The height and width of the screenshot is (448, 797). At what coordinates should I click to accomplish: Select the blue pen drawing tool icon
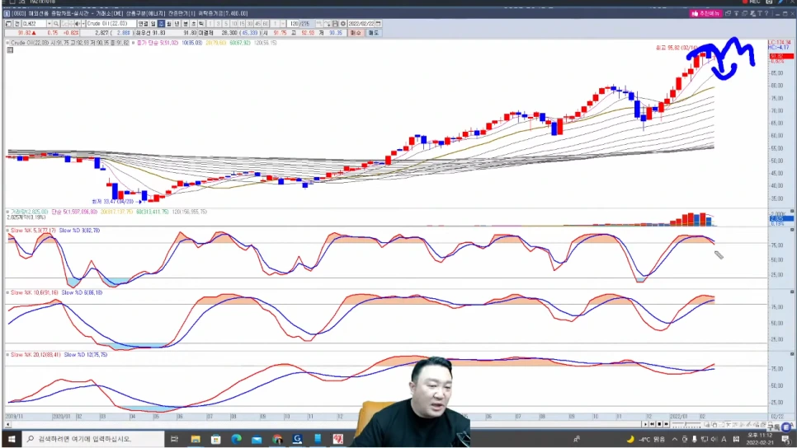780,2
